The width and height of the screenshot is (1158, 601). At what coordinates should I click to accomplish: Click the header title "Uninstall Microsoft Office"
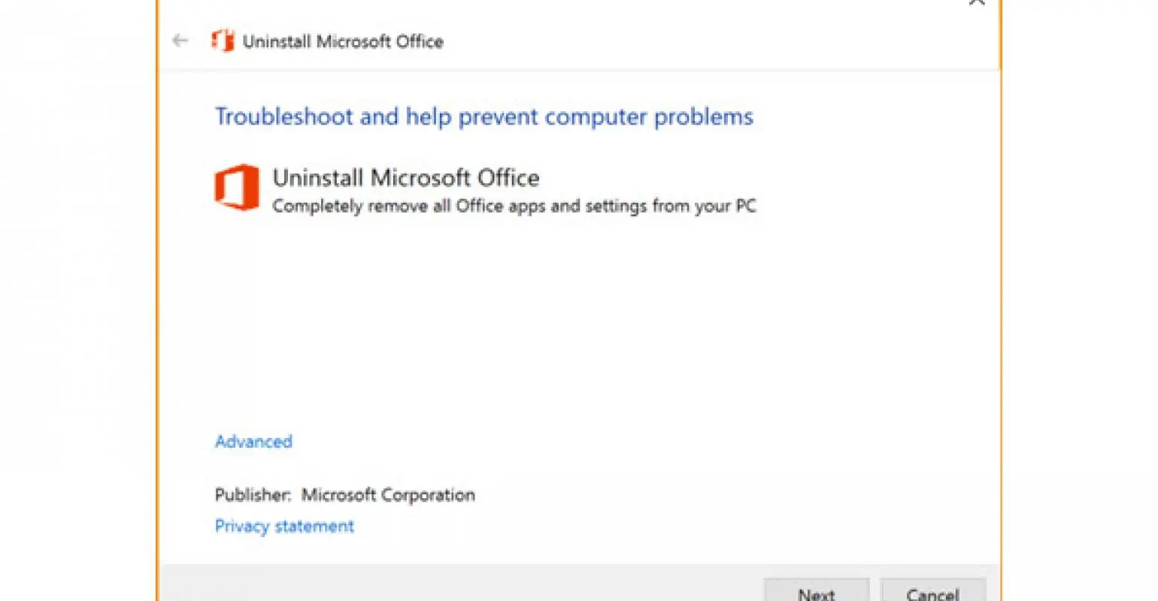[343, 41]
